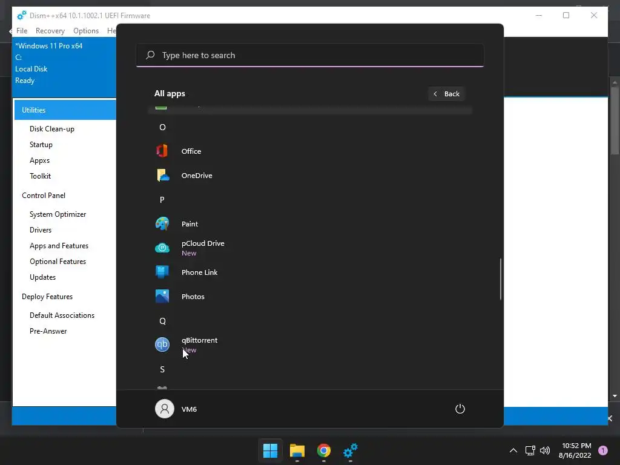Open the Recovery menu in Dism++

[50, 31]
